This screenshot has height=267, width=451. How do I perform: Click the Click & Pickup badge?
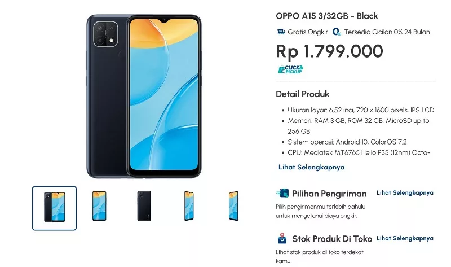290,69
